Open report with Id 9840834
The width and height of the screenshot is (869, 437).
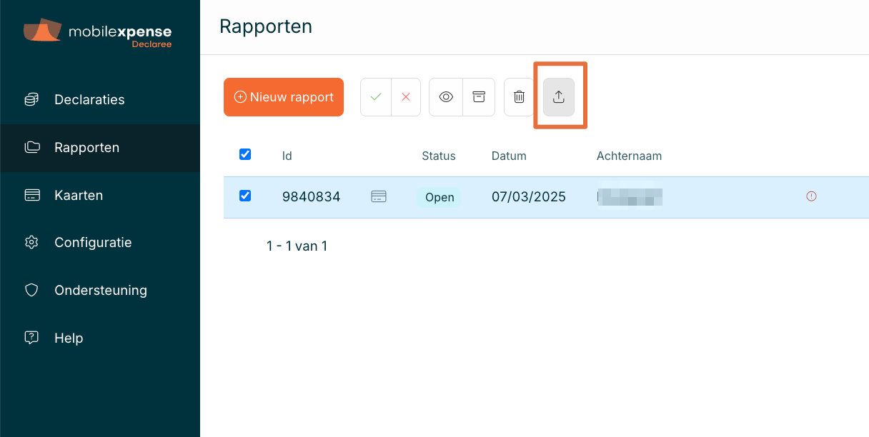pos(311,197)
